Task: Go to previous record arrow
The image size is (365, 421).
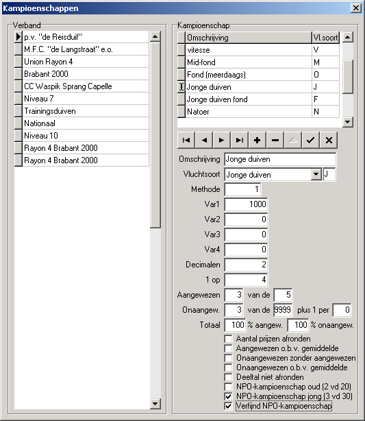Action: pyautogui.click(x=204, y=140)
